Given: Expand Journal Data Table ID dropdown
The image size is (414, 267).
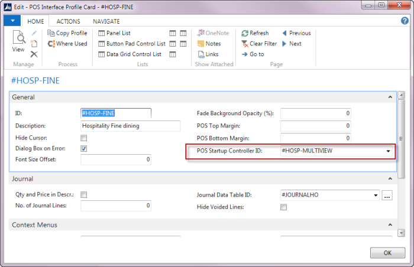Looking at the screenshot, I should (x=375, y=195).
